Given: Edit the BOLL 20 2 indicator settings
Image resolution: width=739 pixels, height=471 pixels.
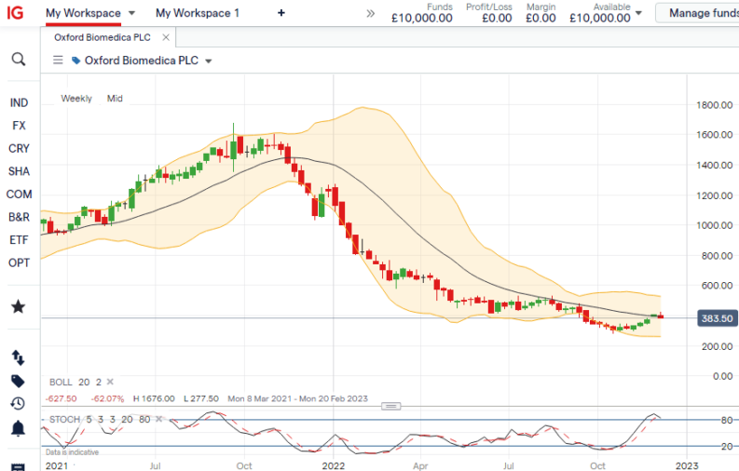Looking at the screenshot, I should tap(75, 382).
